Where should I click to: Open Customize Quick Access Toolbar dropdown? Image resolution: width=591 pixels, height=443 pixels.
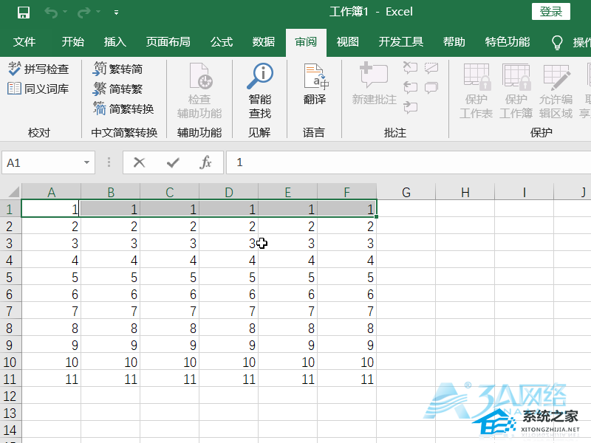click(x=117, y=13)
